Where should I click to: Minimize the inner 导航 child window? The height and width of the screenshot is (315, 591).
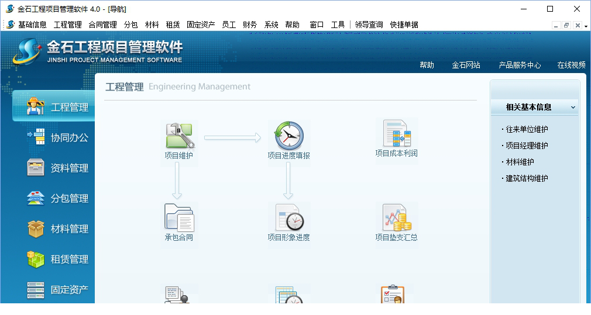pyautogui.click(x=556, y=26)
